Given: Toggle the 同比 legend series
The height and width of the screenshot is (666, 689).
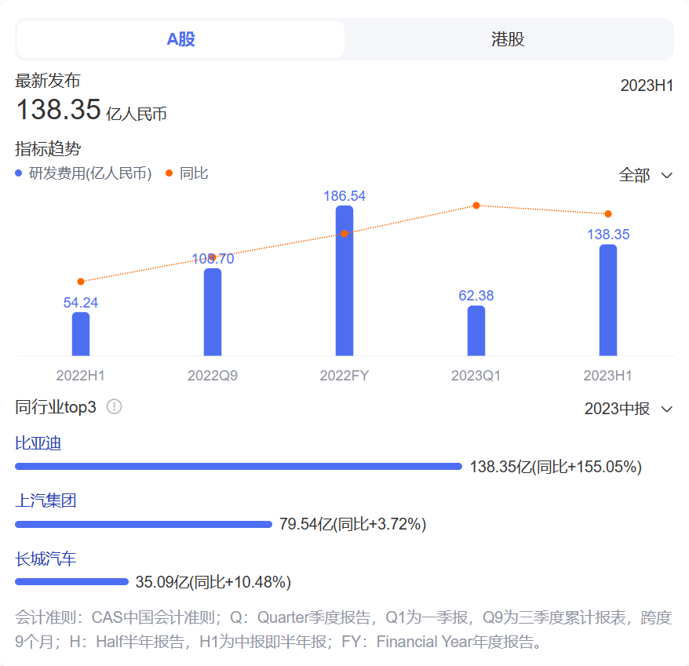Looking at the screenshot, I should tap(188, 173).
